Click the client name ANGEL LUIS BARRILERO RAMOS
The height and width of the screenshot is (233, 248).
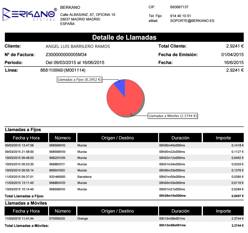(x=78, y=46)
